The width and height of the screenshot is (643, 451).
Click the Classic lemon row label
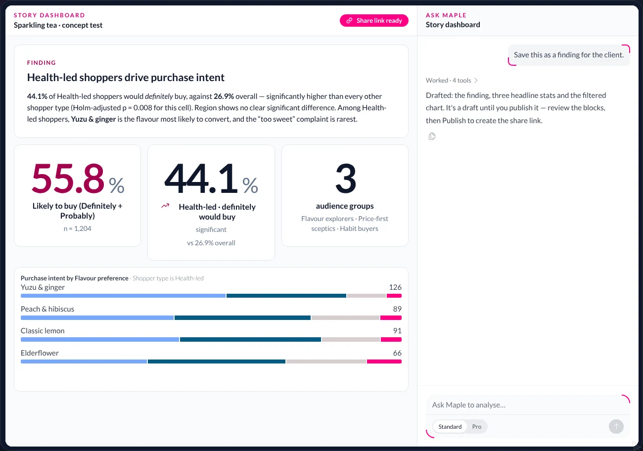click(x=43, y=331)
